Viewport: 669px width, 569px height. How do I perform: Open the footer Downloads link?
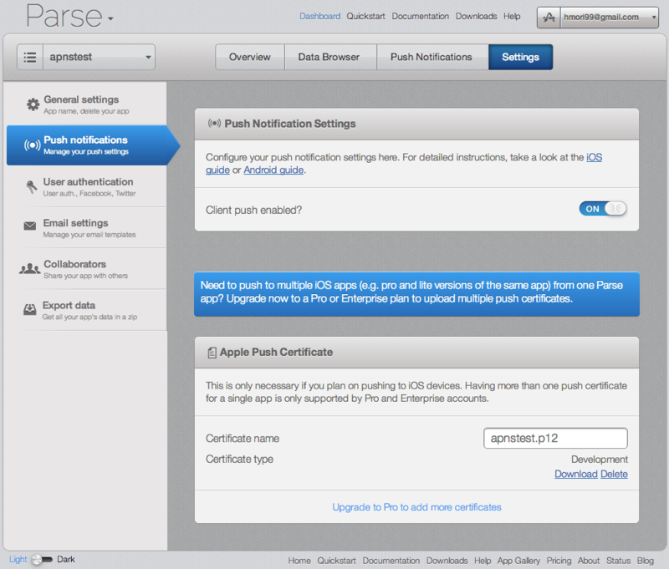[447, 561]
